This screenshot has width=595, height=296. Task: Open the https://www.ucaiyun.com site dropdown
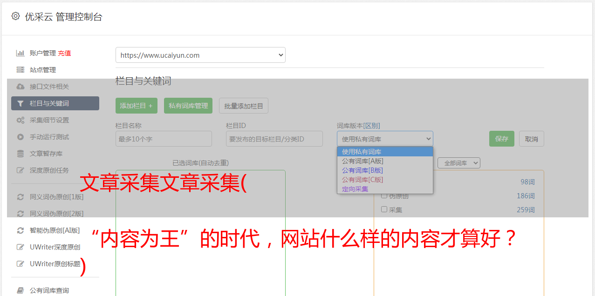click(x=200, y=55)
